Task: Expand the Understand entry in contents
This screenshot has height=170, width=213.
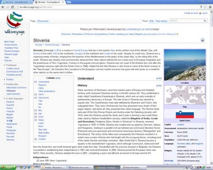Action: [36, 82]
